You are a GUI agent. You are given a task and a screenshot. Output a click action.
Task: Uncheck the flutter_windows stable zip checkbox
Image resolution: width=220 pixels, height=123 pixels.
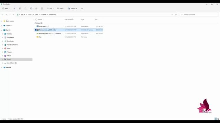coord(36,30)
